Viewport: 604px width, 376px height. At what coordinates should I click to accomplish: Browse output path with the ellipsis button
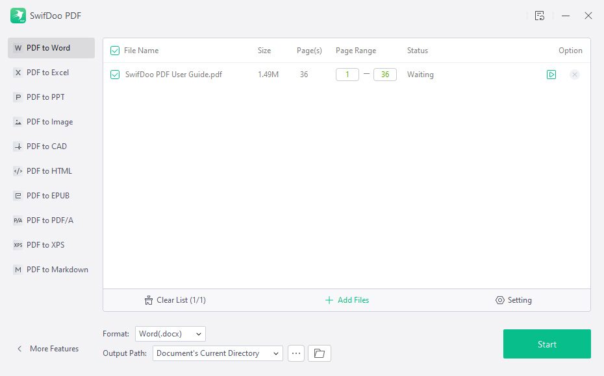pyautogui.click(x=296, y=353)
